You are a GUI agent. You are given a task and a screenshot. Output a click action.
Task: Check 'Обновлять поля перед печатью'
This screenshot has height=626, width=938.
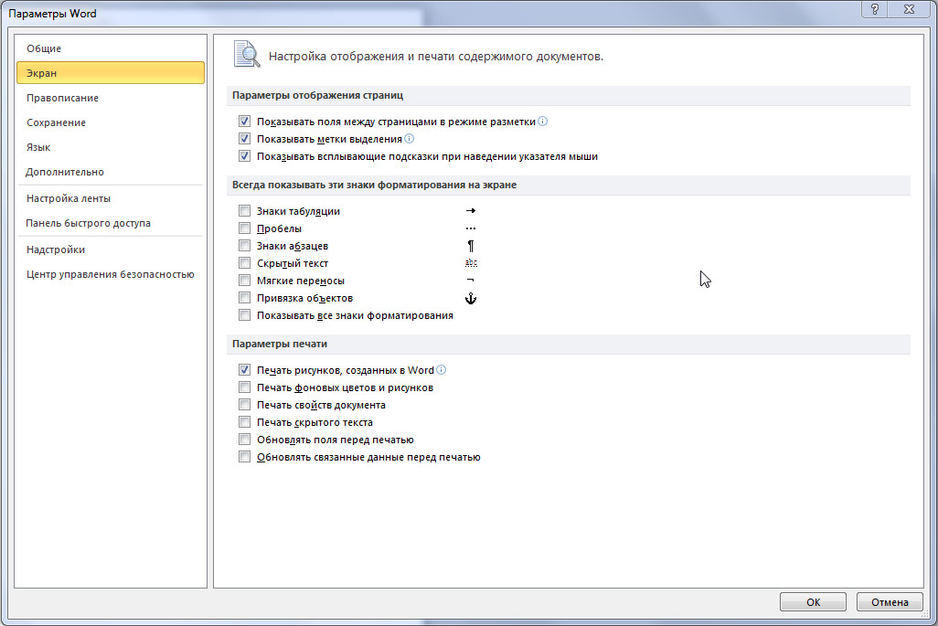tap(244, 439)
